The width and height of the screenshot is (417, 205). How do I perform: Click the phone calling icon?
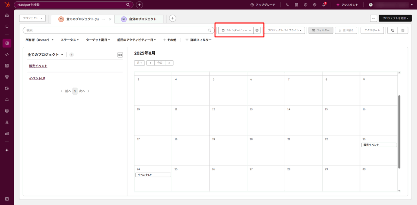tap(288, 5)
